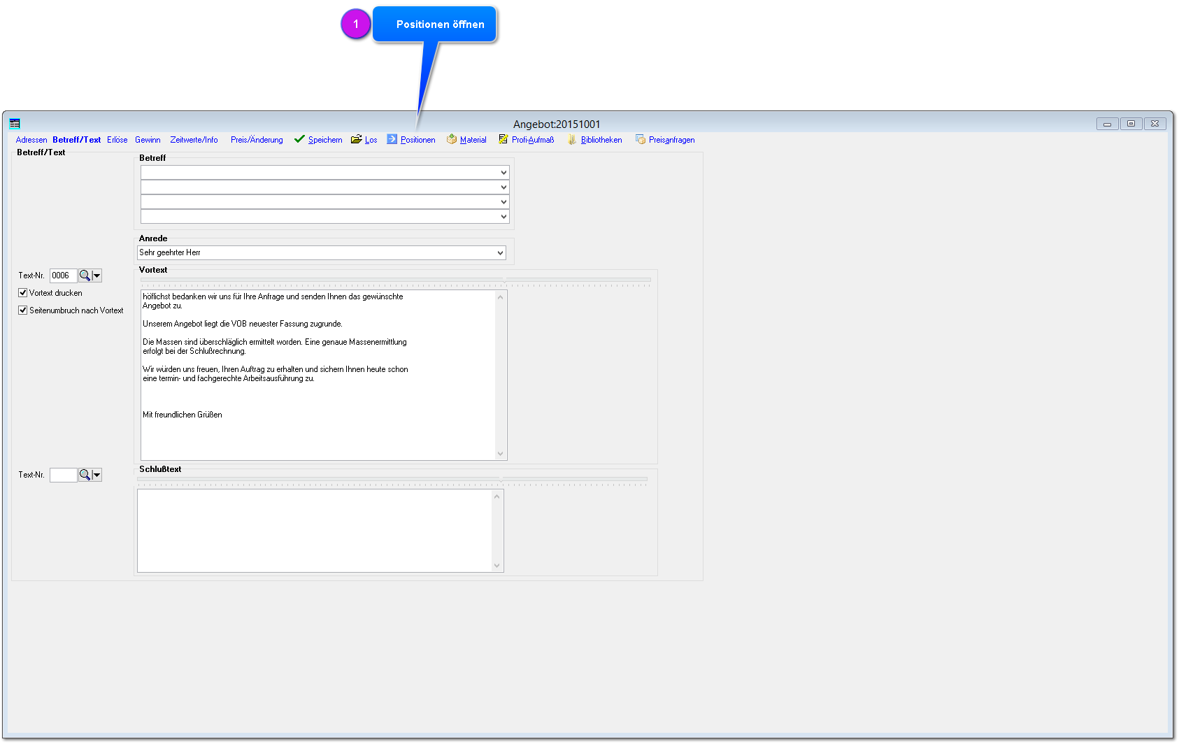The image size is (1179, 744).
Task: Select the Betreff/Text tab
Action: tap(77, 140)
